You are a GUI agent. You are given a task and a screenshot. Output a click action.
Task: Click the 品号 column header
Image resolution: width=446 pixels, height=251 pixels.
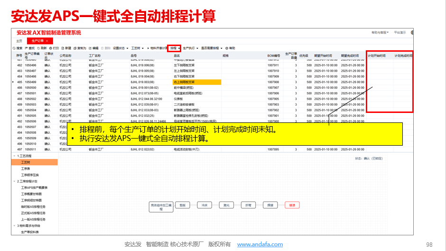pos(134,56)
